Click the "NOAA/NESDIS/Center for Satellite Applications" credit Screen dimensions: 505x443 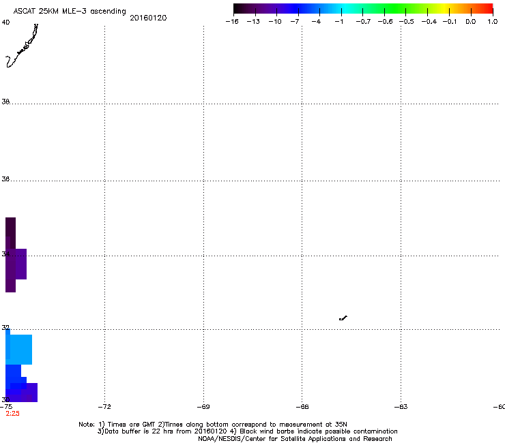[x=295, y=439]
